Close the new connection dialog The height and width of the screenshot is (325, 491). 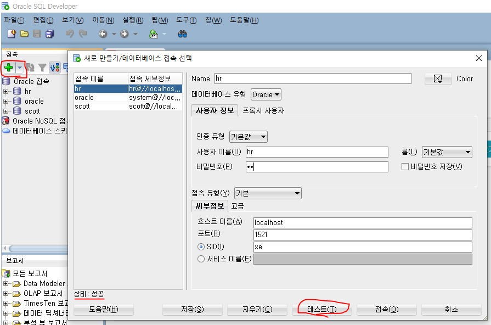click(479, 58)
